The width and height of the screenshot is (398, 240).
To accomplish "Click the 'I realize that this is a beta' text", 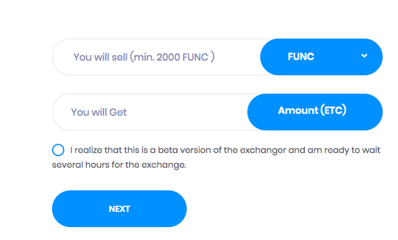I will [x=113, y=150].
